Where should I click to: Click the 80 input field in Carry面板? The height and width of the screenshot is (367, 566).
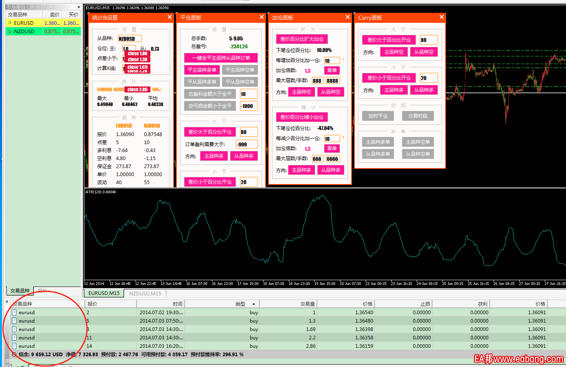pos(429,40)
